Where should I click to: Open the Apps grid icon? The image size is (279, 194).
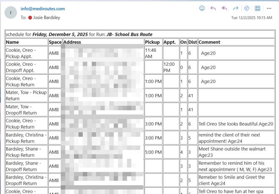tap(258, 8)
